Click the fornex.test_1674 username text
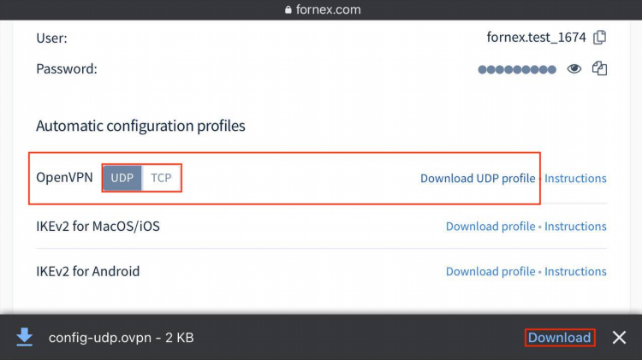The height and width of the screenshot is (360, 642). click(537, 38)
